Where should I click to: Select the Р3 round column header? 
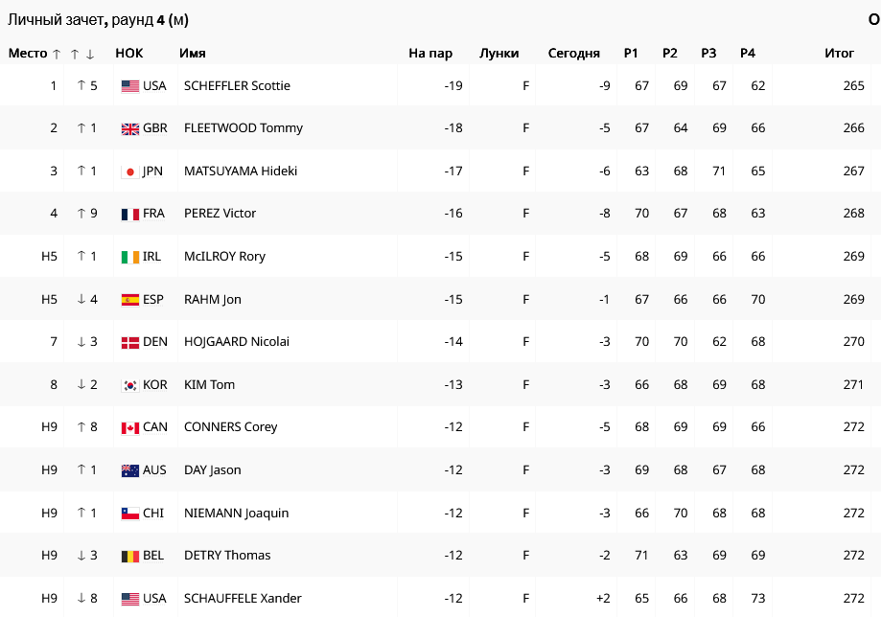point(708,54)
